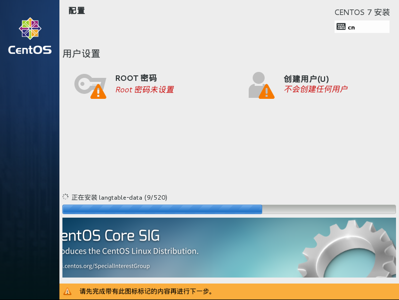The image size is (399, 300).
Task: Click the red 'Root 密码未设置' status text
Action: (144, 90)
